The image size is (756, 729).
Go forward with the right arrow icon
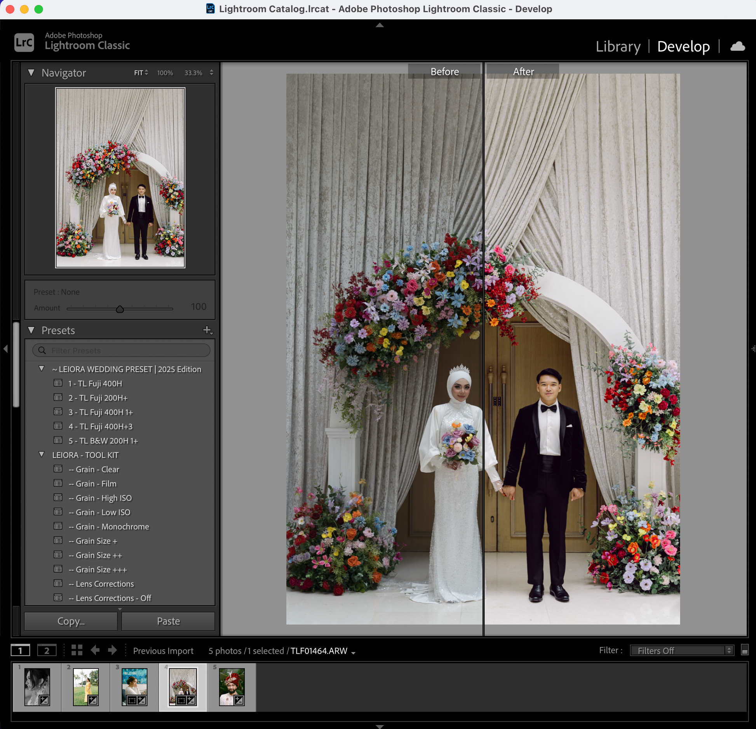click(x=112, y=650)
